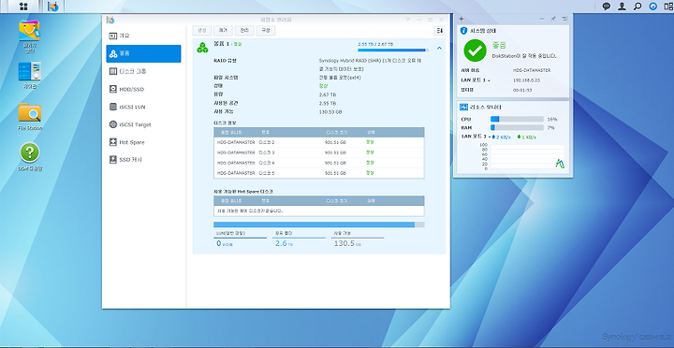Click the 130.5 GB available figure

[347, 243]
